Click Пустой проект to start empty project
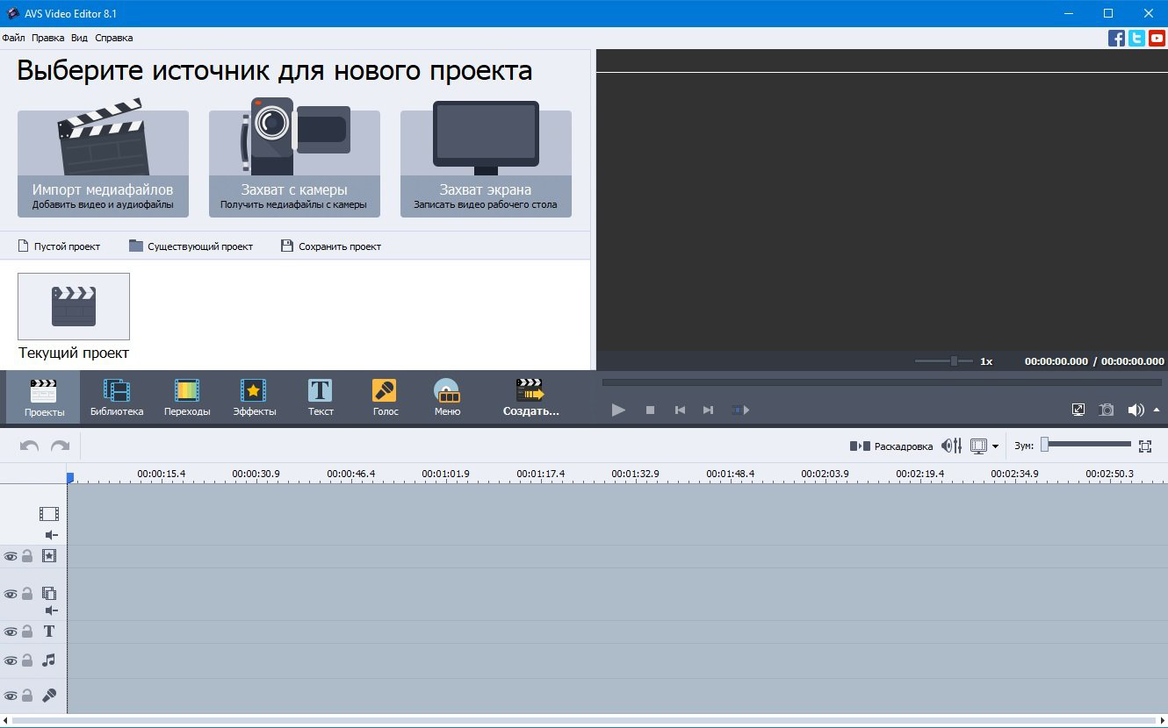This screenshot has width=1168, height=728. click(x=60, y=246)
